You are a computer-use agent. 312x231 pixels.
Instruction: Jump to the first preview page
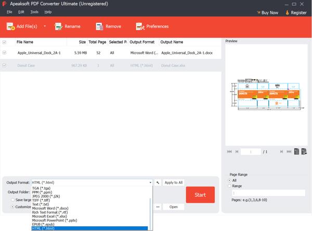coord(229,151)
